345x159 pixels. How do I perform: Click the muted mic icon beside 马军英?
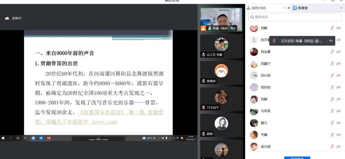pos(332,111)
